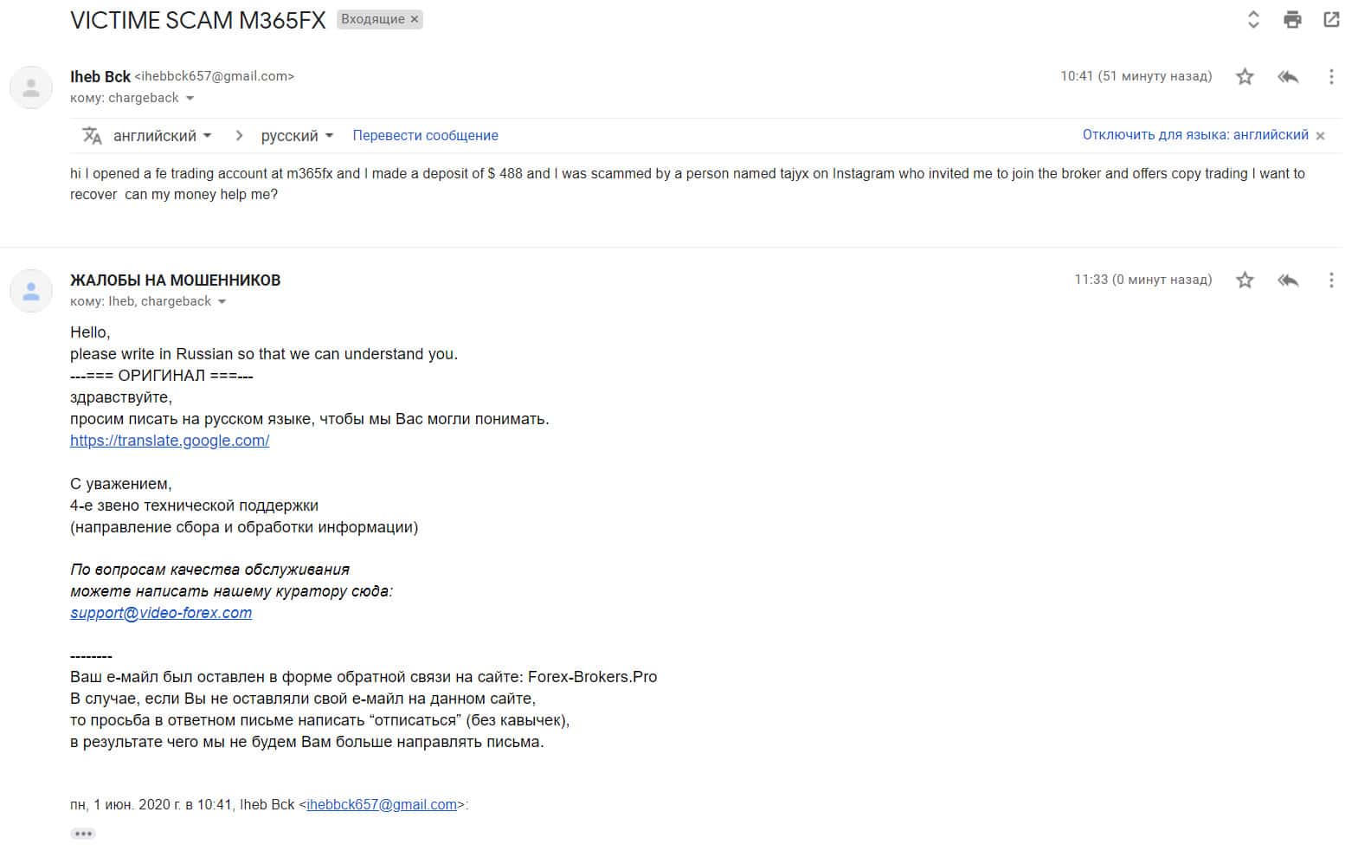
Task: Expand recipient details under ЖАЛОБЫ НА МОШЕННИКОВ
Action: coord(222,302)
